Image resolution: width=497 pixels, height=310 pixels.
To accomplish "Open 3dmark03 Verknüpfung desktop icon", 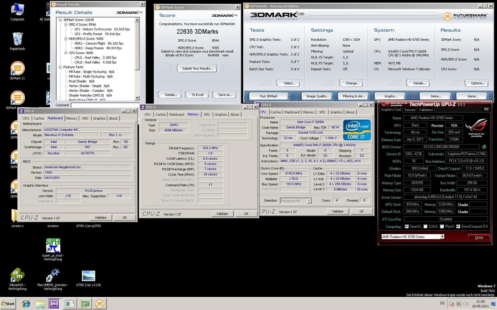I will pos(17,279).
